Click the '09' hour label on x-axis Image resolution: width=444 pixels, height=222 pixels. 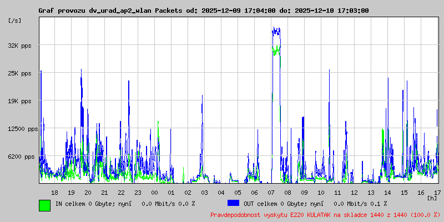(x=304, y=193)
